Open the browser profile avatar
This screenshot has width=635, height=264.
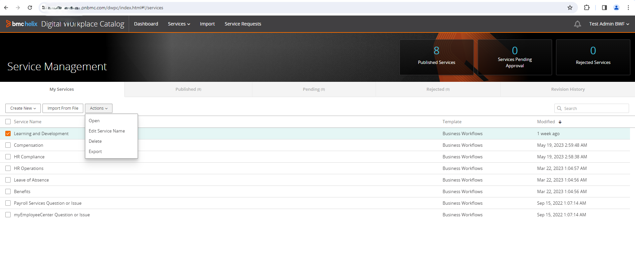[616, 8]
